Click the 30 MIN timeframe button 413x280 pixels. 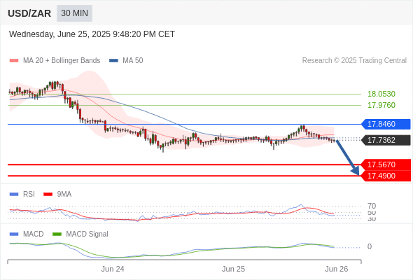tap(74, 13)
